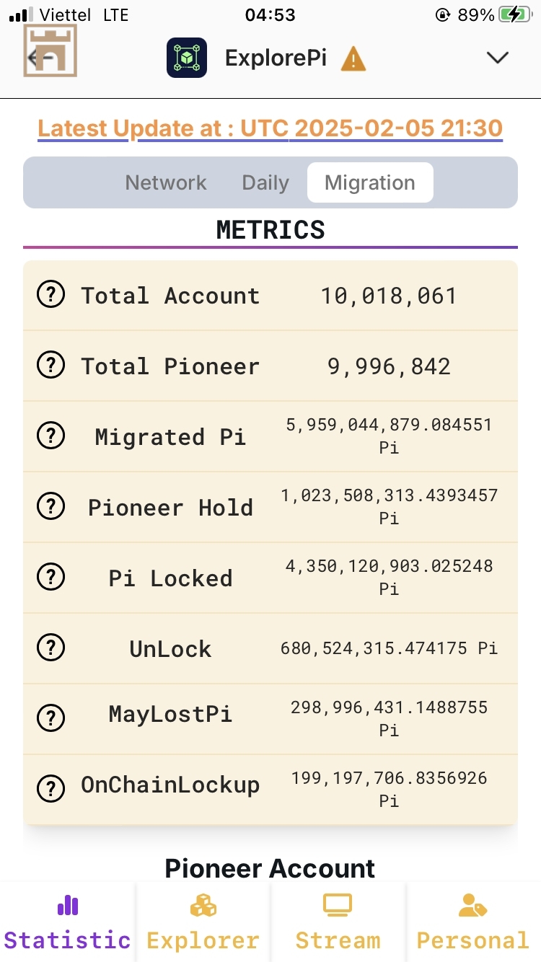Open the ExplorePi app logo icon
Image resolution: width=541 pixels, height=962 pixels.
tap(187, 58)
